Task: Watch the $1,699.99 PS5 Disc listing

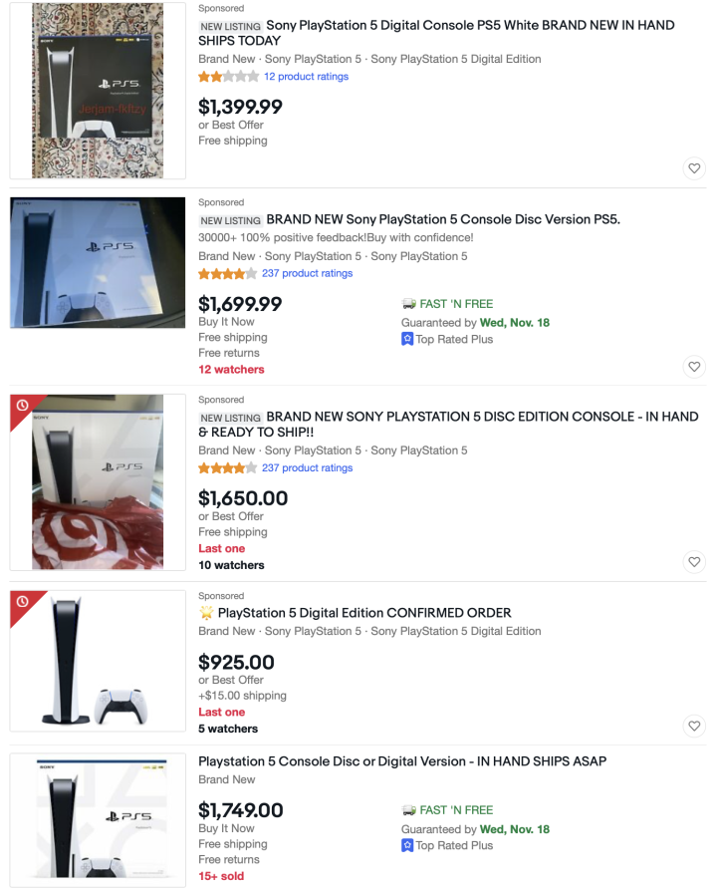Action: 694,367
